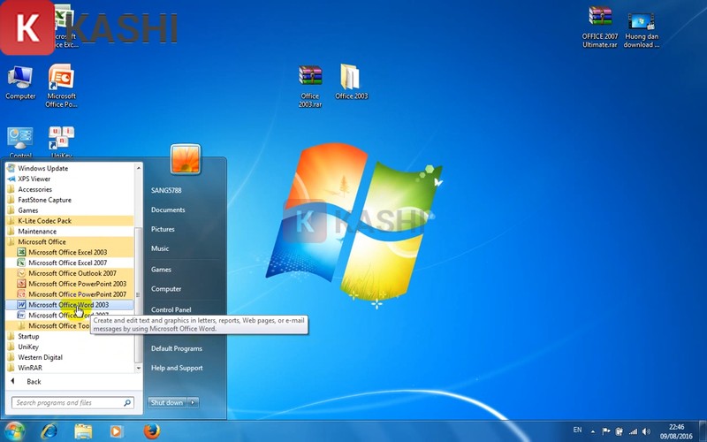Click the Shut down button
This screenshot has height=442, width=707.
166,402
